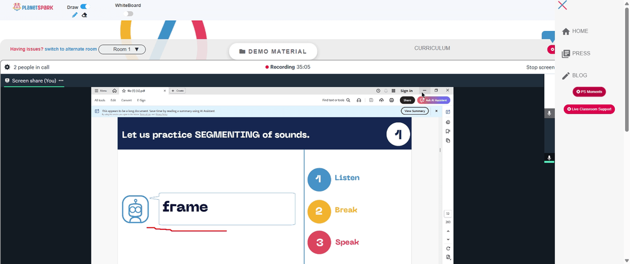The width and height of the screenshot is (630, 264).
Task: Star the file (1) (6).pdf tab
Action: 123,91
